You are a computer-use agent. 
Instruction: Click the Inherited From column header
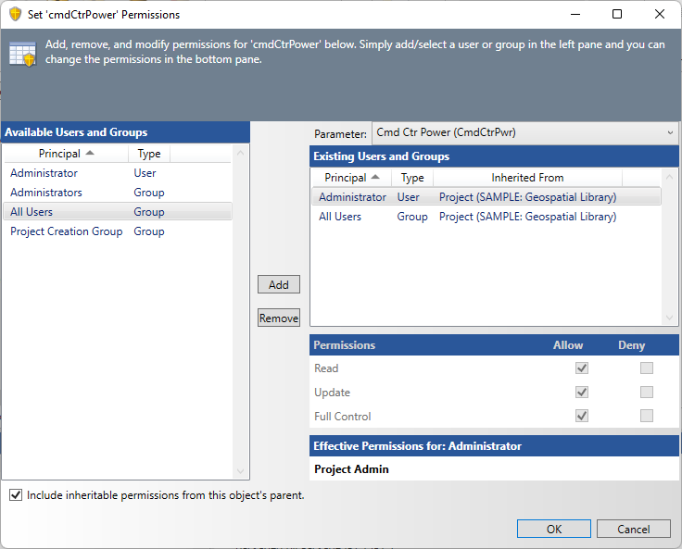527,178
